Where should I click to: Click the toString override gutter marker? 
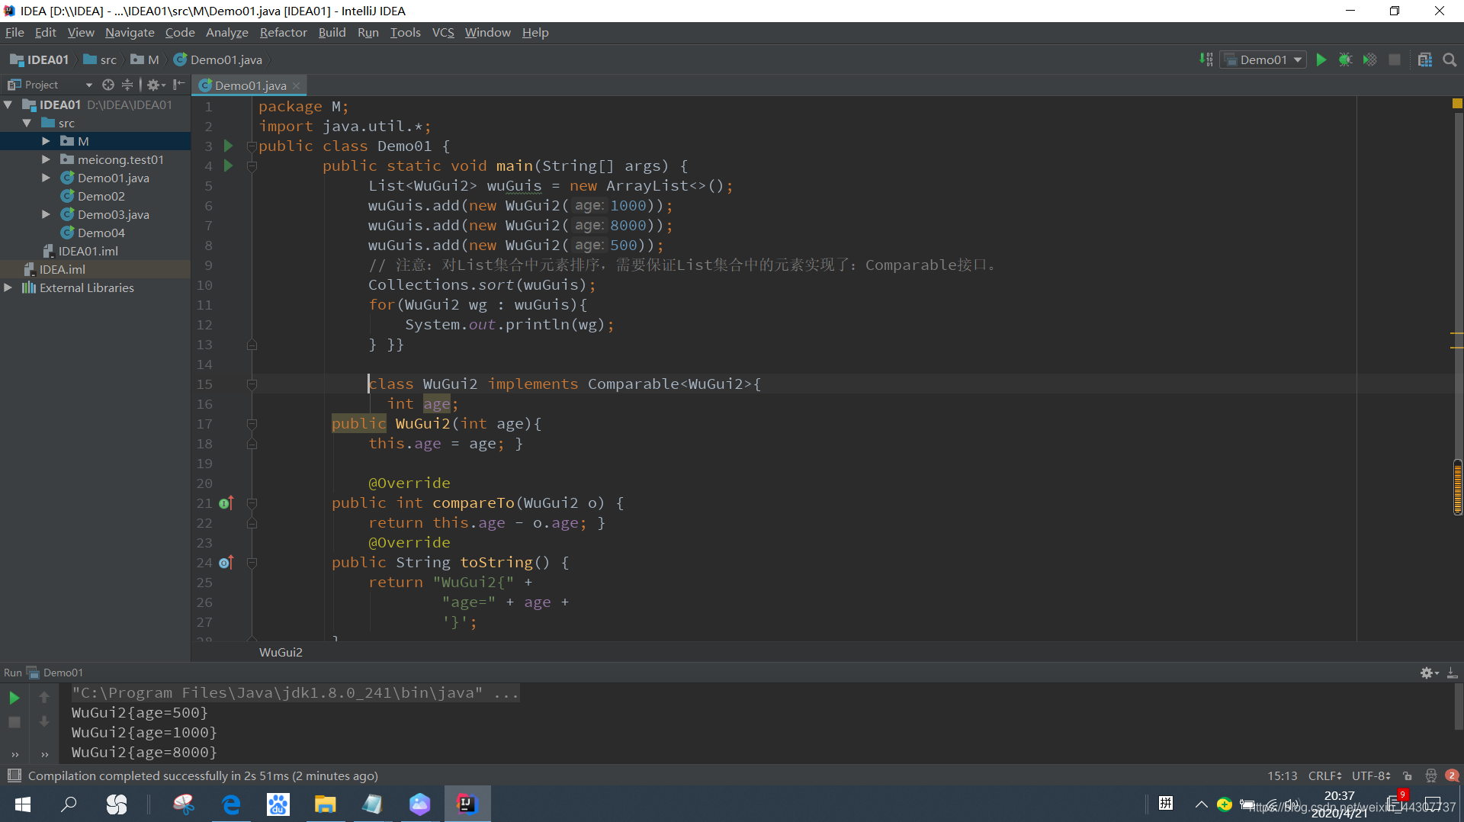(x=226, y=562)
